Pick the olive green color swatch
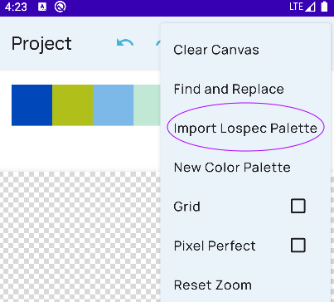This screenshot has width=334, height=302. (x=72, y=105)
